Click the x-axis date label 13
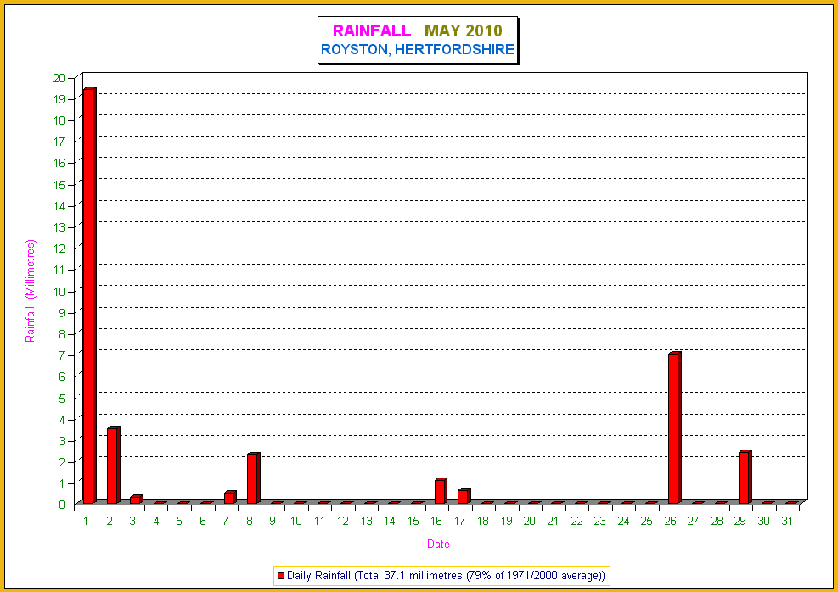This screenshot has width=838, height=592. click(366, 521)
